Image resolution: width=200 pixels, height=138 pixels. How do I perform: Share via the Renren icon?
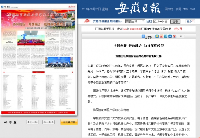coord(170,36)
